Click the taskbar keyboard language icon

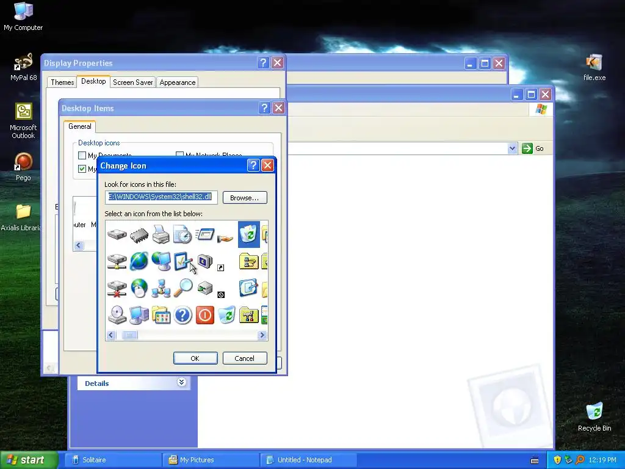coord(535,460)
